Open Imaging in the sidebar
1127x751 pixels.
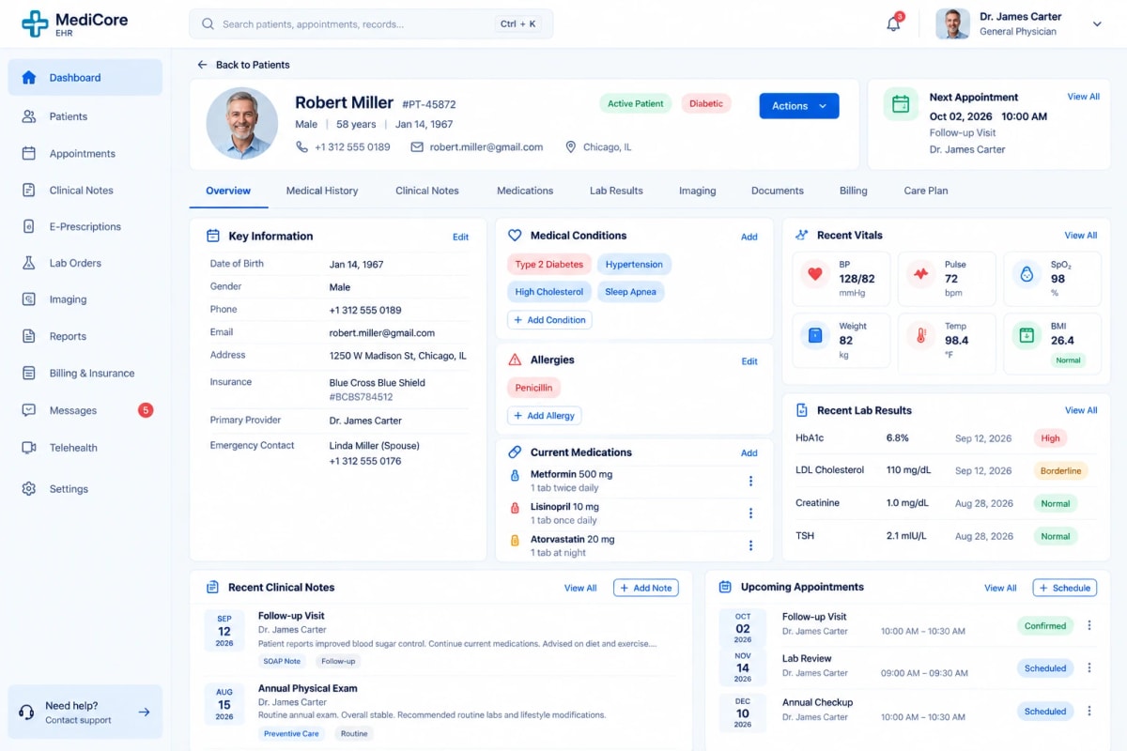point(85,299)
